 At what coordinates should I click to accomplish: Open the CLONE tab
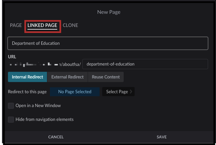(70, 25)
